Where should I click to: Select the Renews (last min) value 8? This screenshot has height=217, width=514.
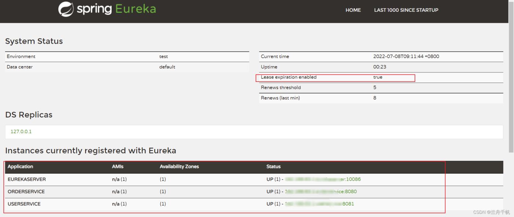tap(375, 98)
